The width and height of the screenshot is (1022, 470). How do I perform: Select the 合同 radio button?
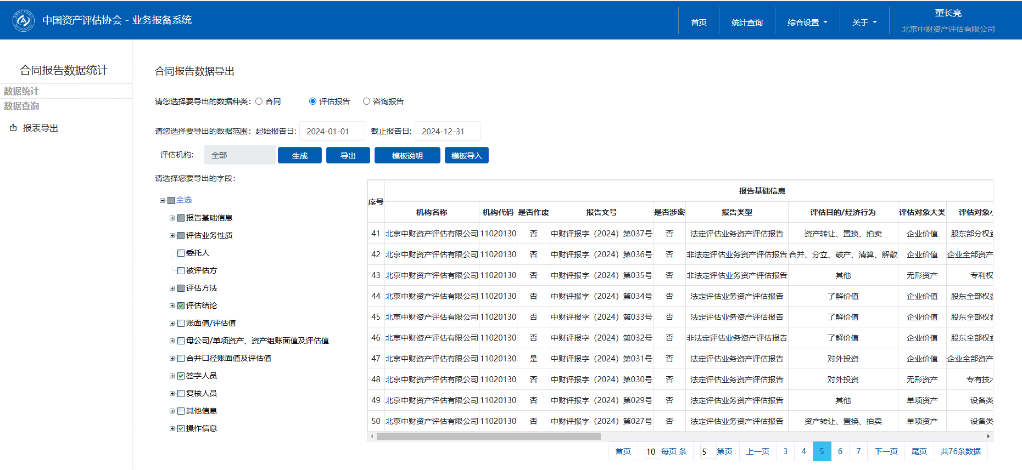pyautogui.click(x=259, y=101)
